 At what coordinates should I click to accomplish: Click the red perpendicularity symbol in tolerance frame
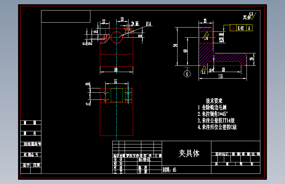tap(233, 28)
